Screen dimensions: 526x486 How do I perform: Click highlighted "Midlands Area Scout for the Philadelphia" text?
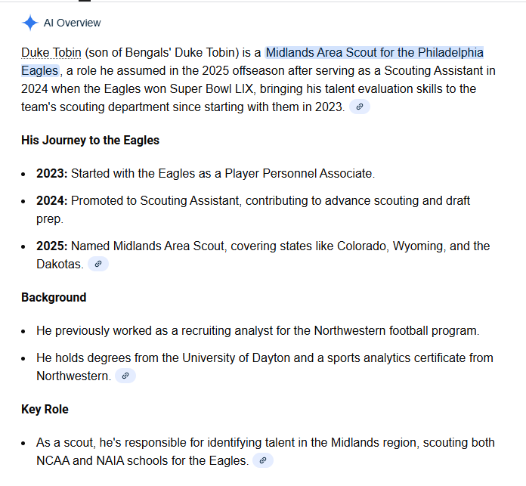tap(374, 53)
